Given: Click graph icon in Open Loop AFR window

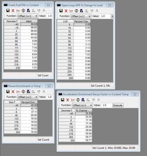Looking at the screenshot, I should point(71,11).
